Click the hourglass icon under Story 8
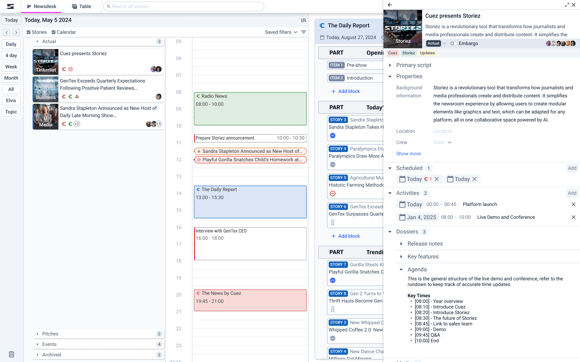The width and height of the screenshot is (580, 362). [333, 309]
